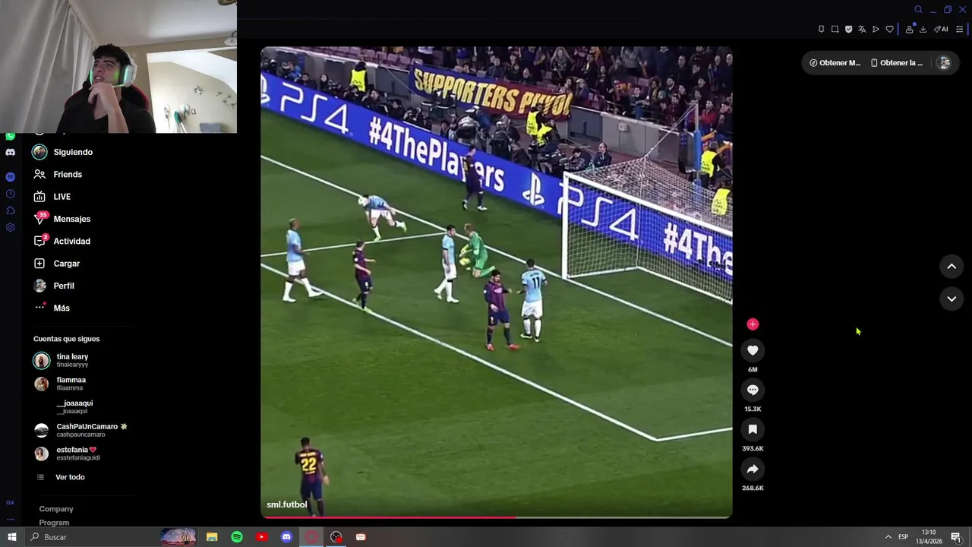Click the Company footer link
The width and height of the screenshot is (972, 547).
pos(56,509)
